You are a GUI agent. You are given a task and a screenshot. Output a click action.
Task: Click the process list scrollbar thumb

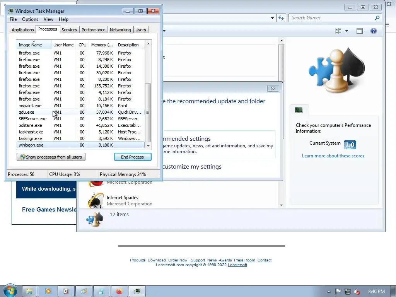pyautogui.click(x=148, y=113)
